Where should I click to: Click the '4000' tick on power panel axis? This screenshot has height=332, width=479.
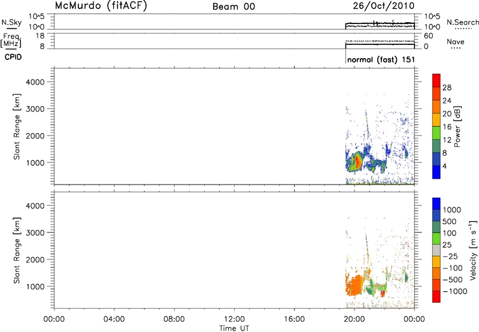tap(35, 82)
